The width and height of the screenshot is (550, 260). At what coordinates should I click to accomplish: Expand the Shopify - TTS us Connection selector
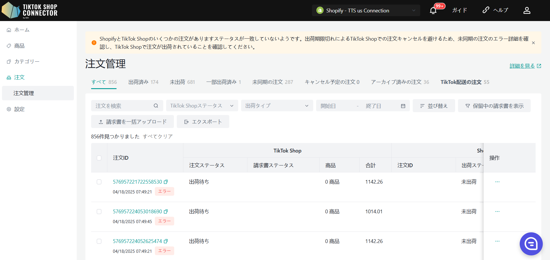coord(366,10)
